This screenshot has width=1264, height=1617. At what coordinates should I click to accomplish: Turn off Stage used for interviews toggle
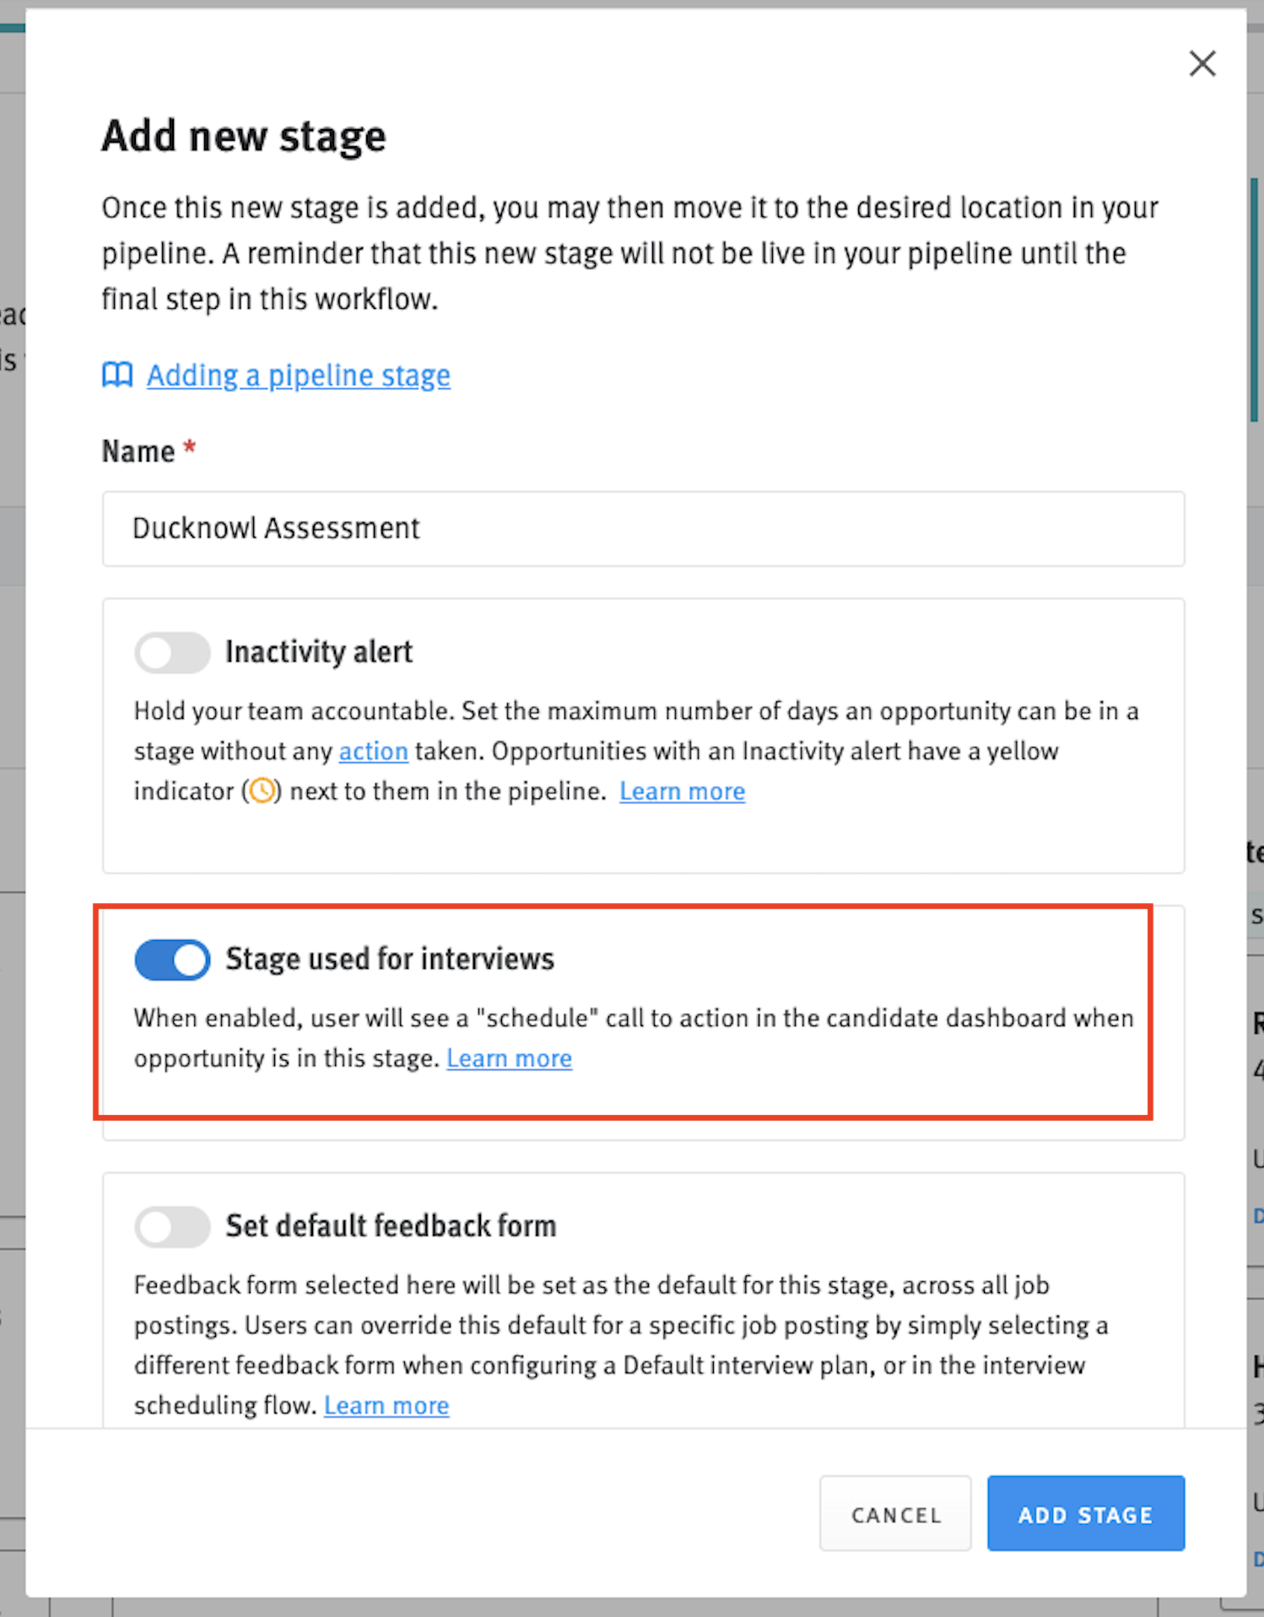click(x=172, y=960)
